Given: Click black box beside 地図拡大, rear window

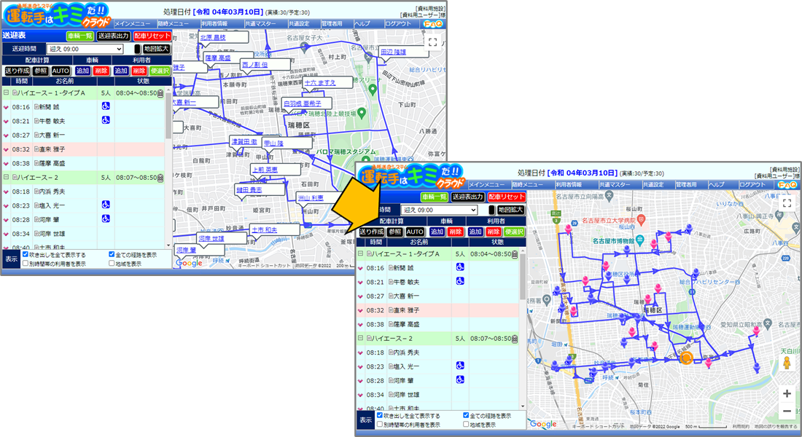Looking at the screenshot, I should [x=137, y=49].
